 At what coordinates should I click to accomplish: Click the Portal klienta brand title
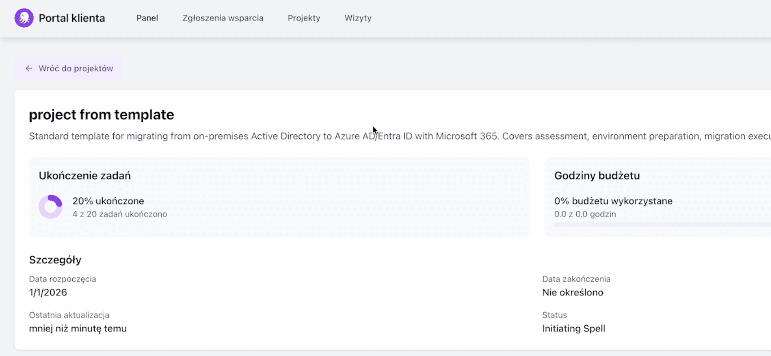(72, 18)
